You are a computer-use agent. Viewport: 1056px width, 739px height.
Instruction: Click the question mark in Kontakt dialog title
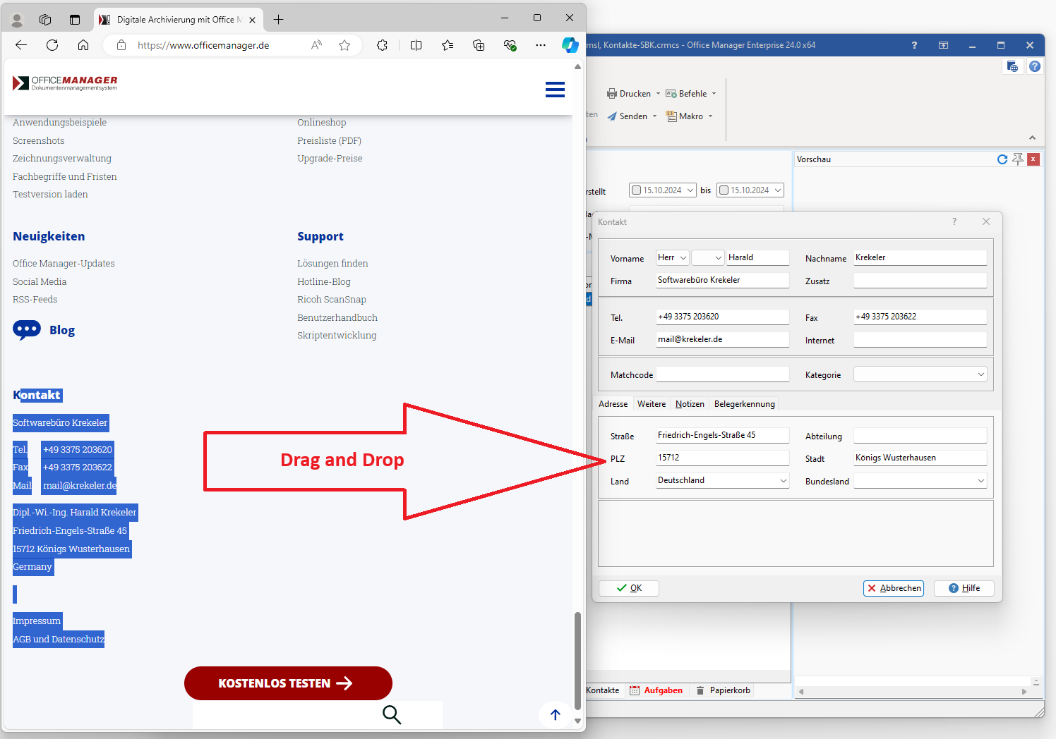click(x=954, y=221)
